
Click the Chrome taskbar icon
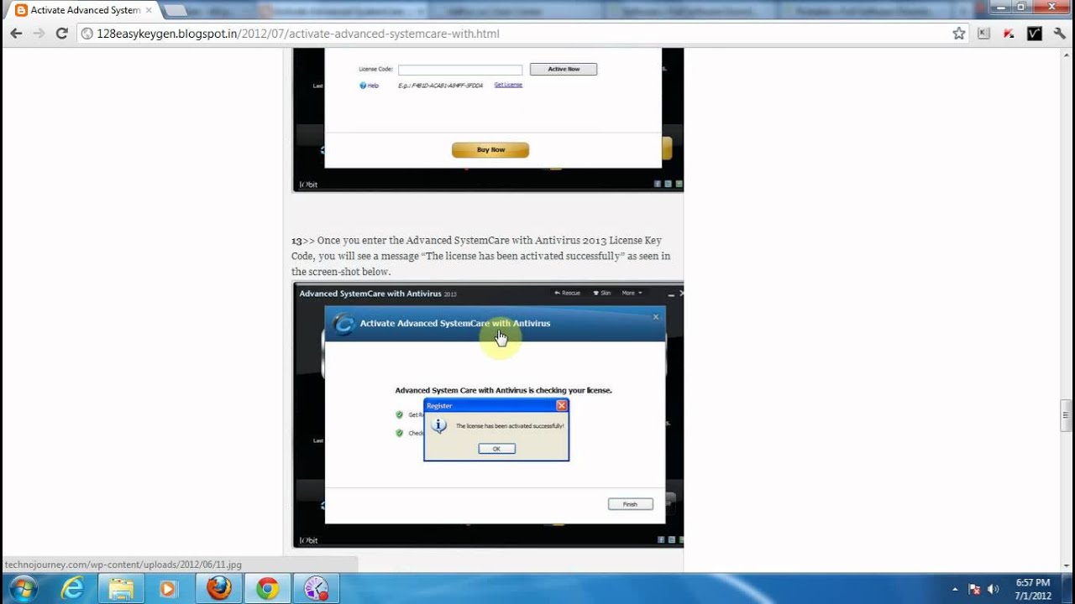268,588
